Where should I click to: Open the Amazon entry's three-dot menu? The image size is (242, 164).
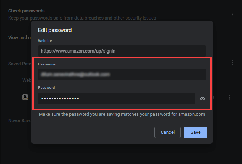(230, 97)
